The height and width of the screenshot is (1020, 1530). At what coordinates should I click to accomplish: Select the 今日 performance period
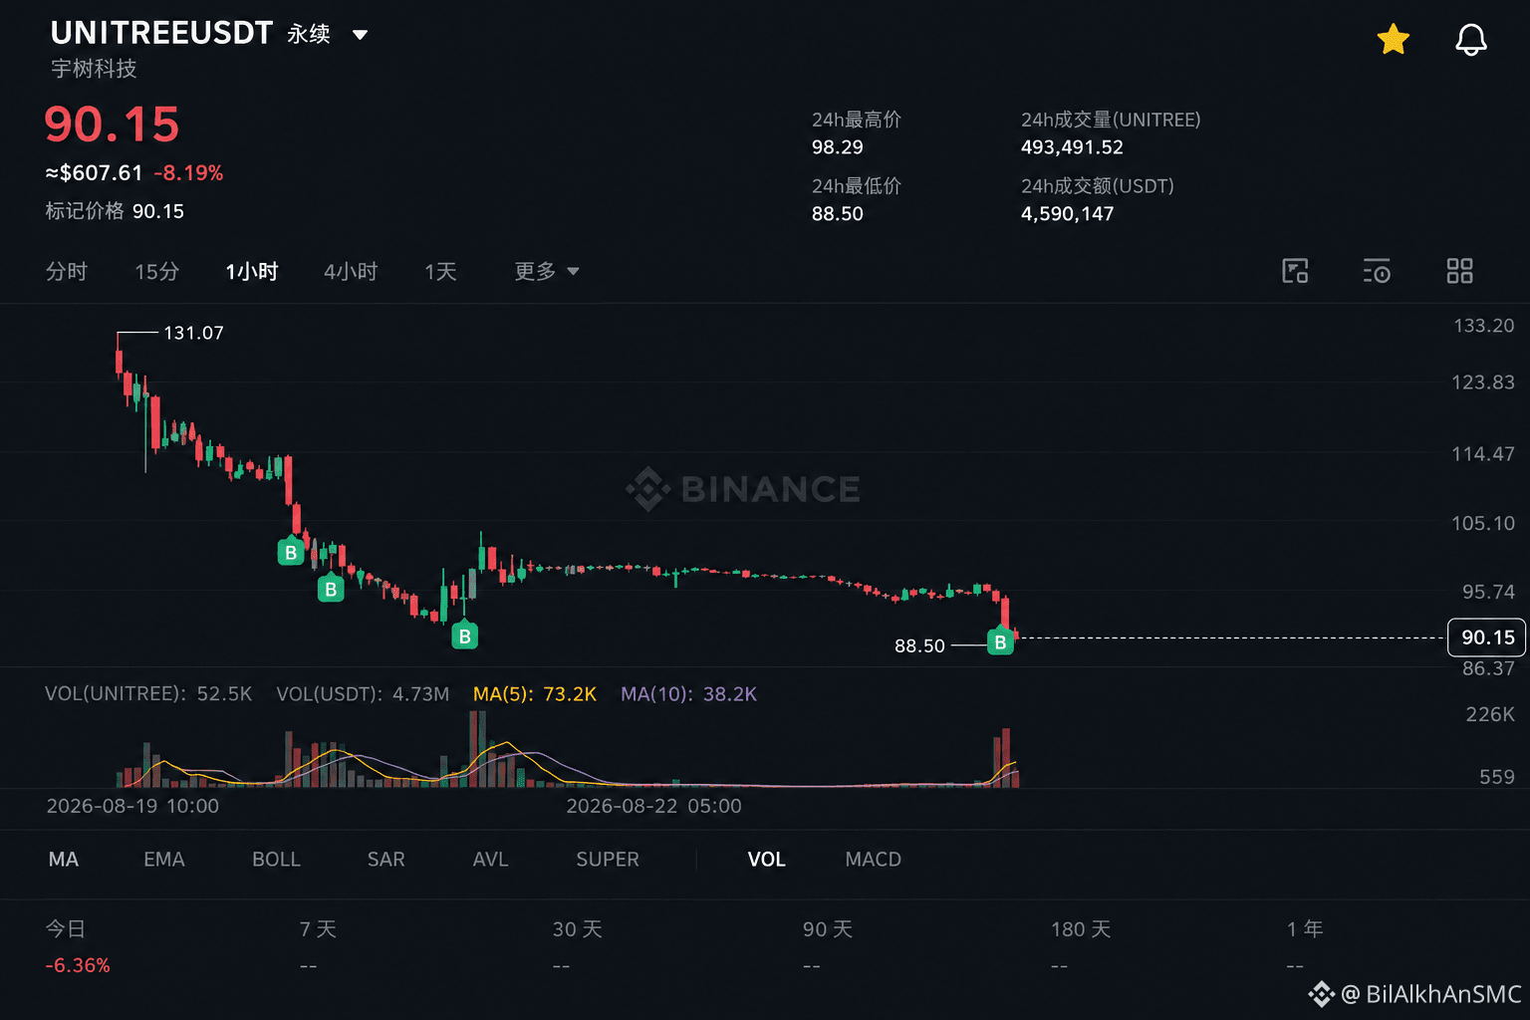(x=66, y=928)
